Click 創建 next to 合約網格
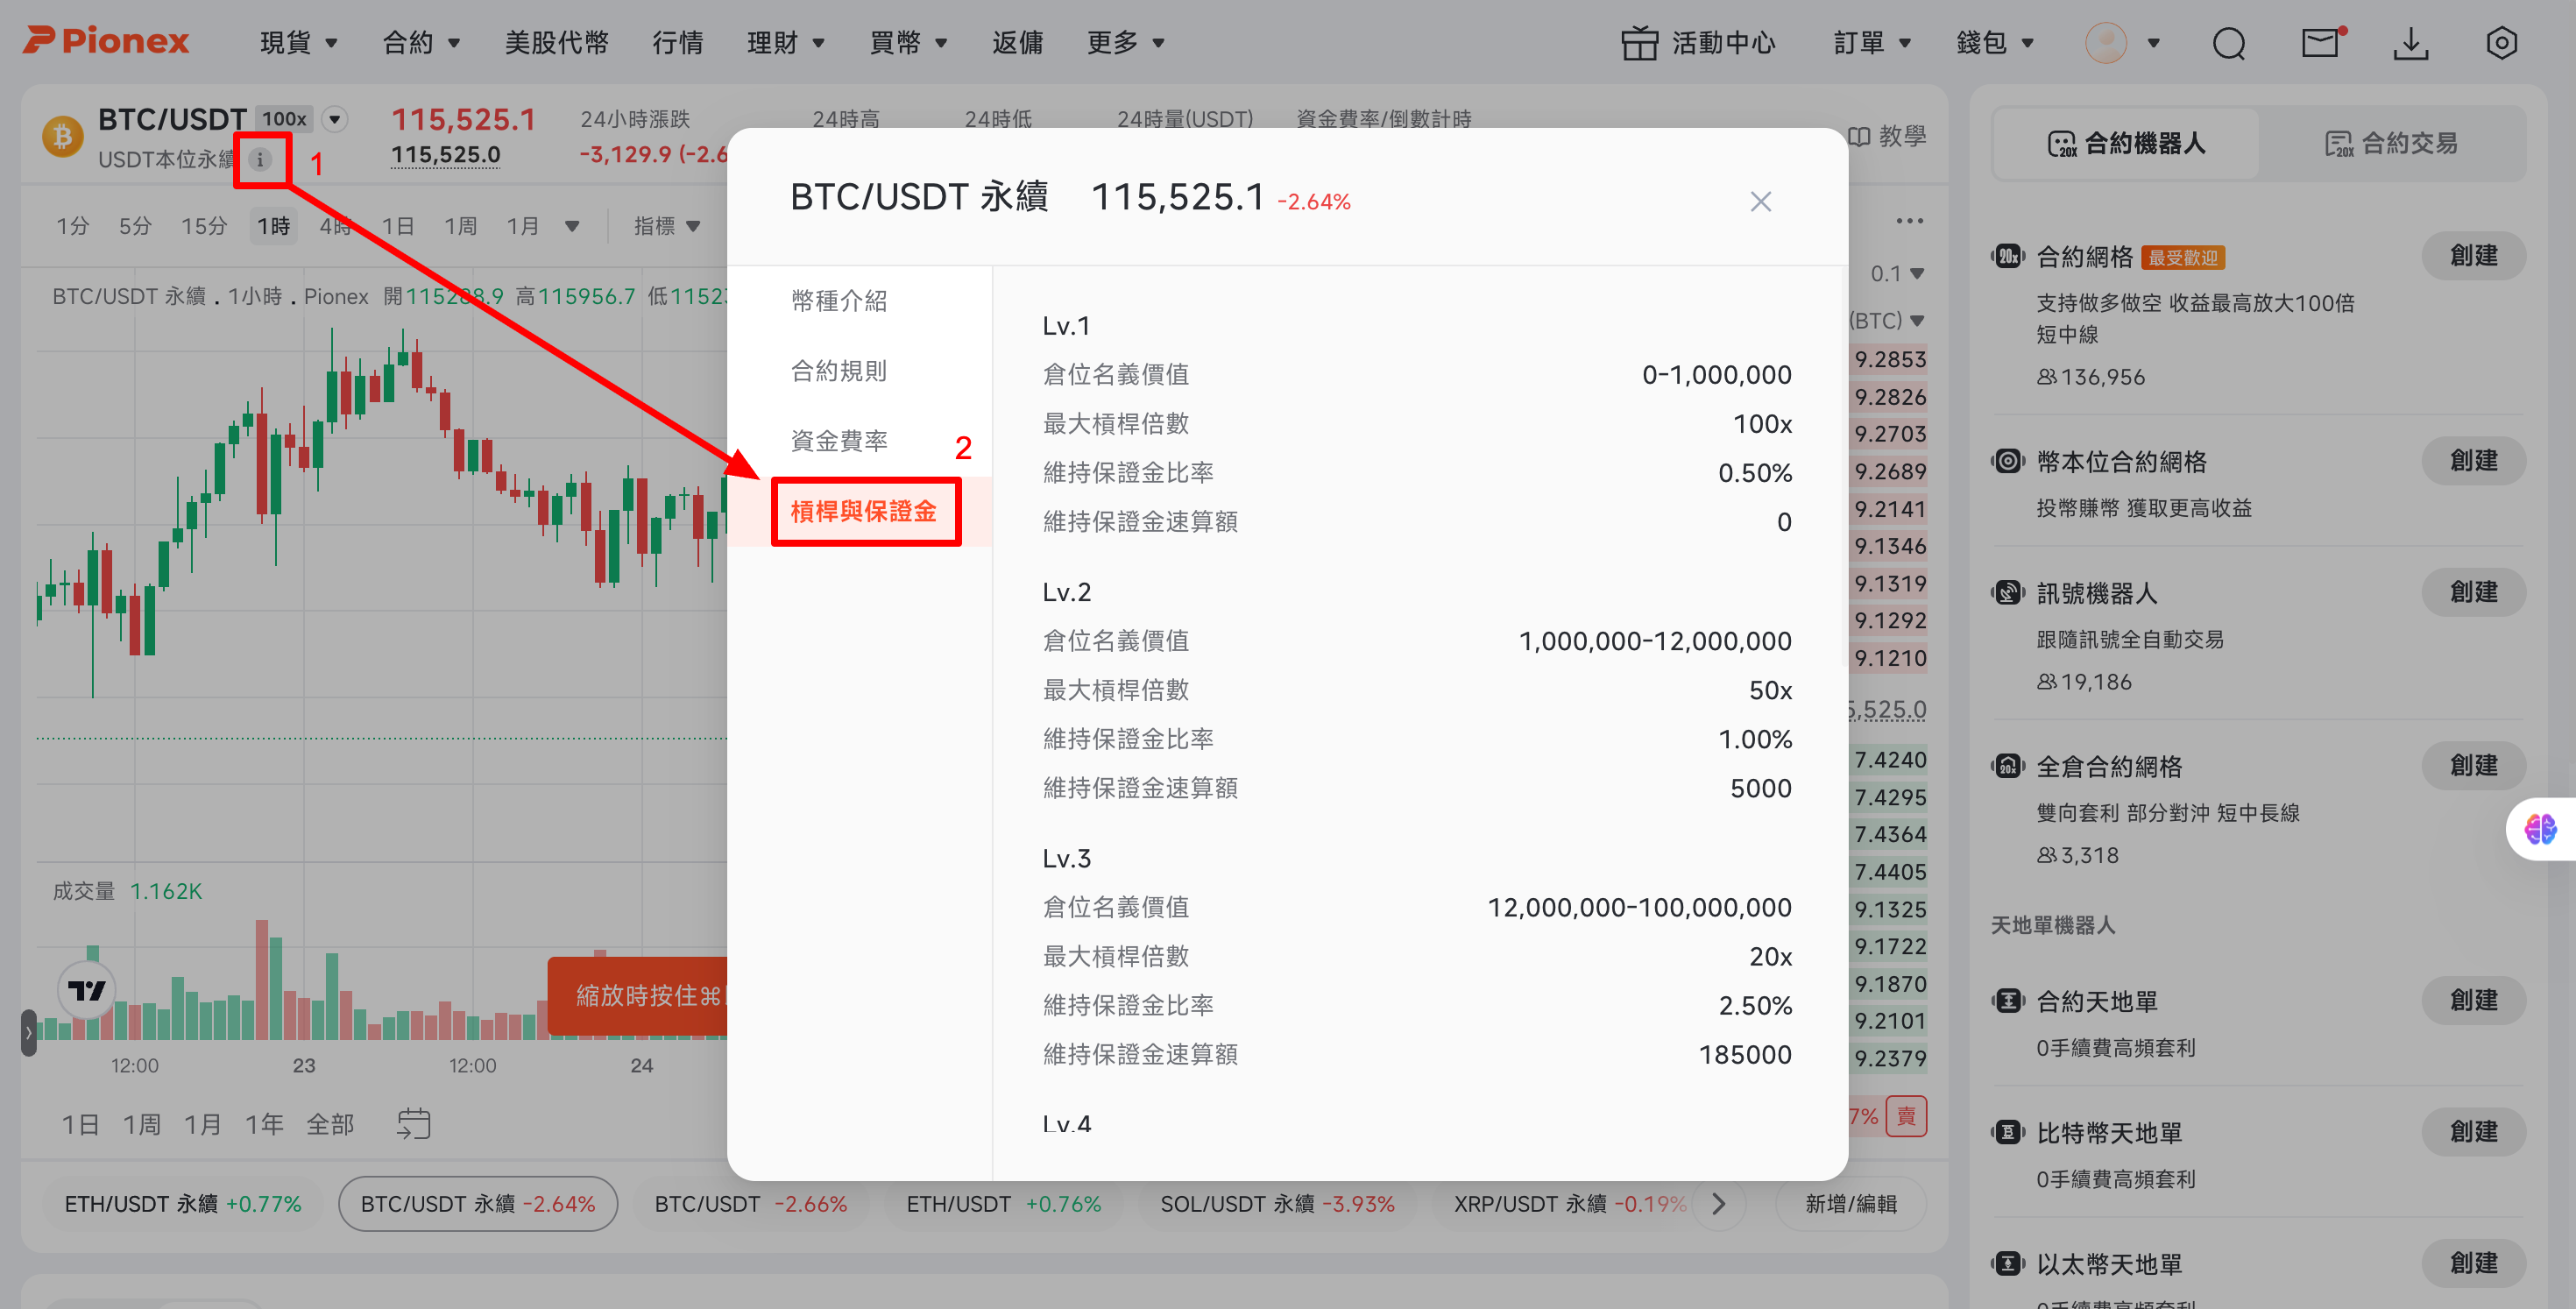Screen dimensions: 2576x1309 2473,255
